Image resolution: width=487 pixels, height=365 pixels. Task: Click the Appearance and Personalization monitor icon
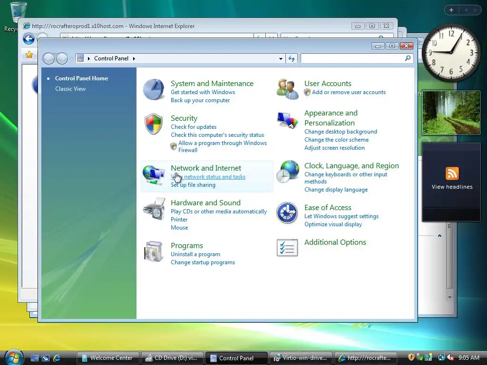pyautogui.click(x=287, y=120)
